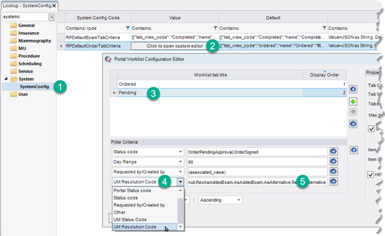Select Portal Status code list option
Viewport: 385px width, 236px height.
click(132, 191)
